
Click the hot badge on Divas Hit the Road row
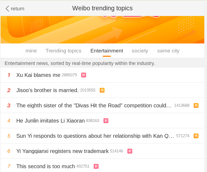(x=196, y=105)
